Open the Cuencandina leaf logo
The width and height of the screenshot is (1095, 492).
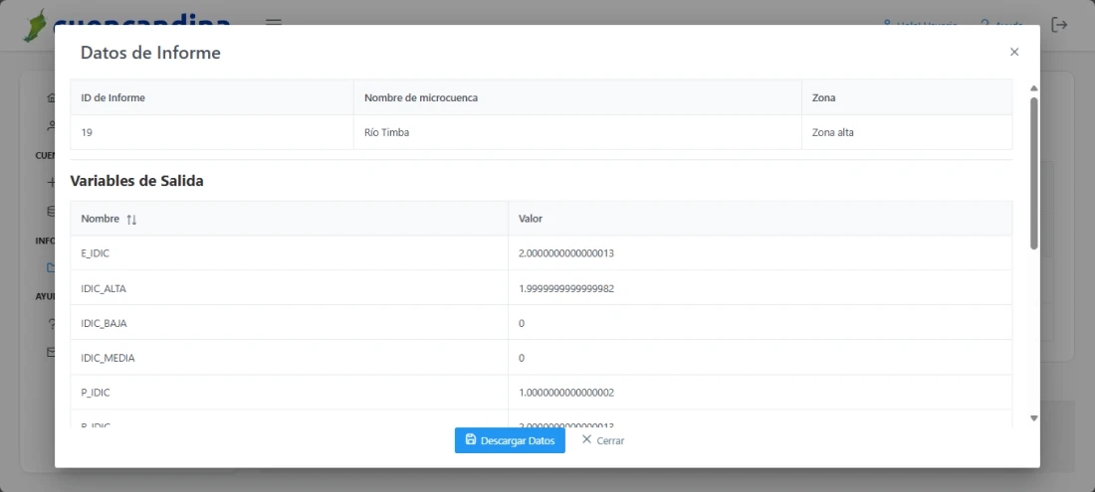pos(38,24)
